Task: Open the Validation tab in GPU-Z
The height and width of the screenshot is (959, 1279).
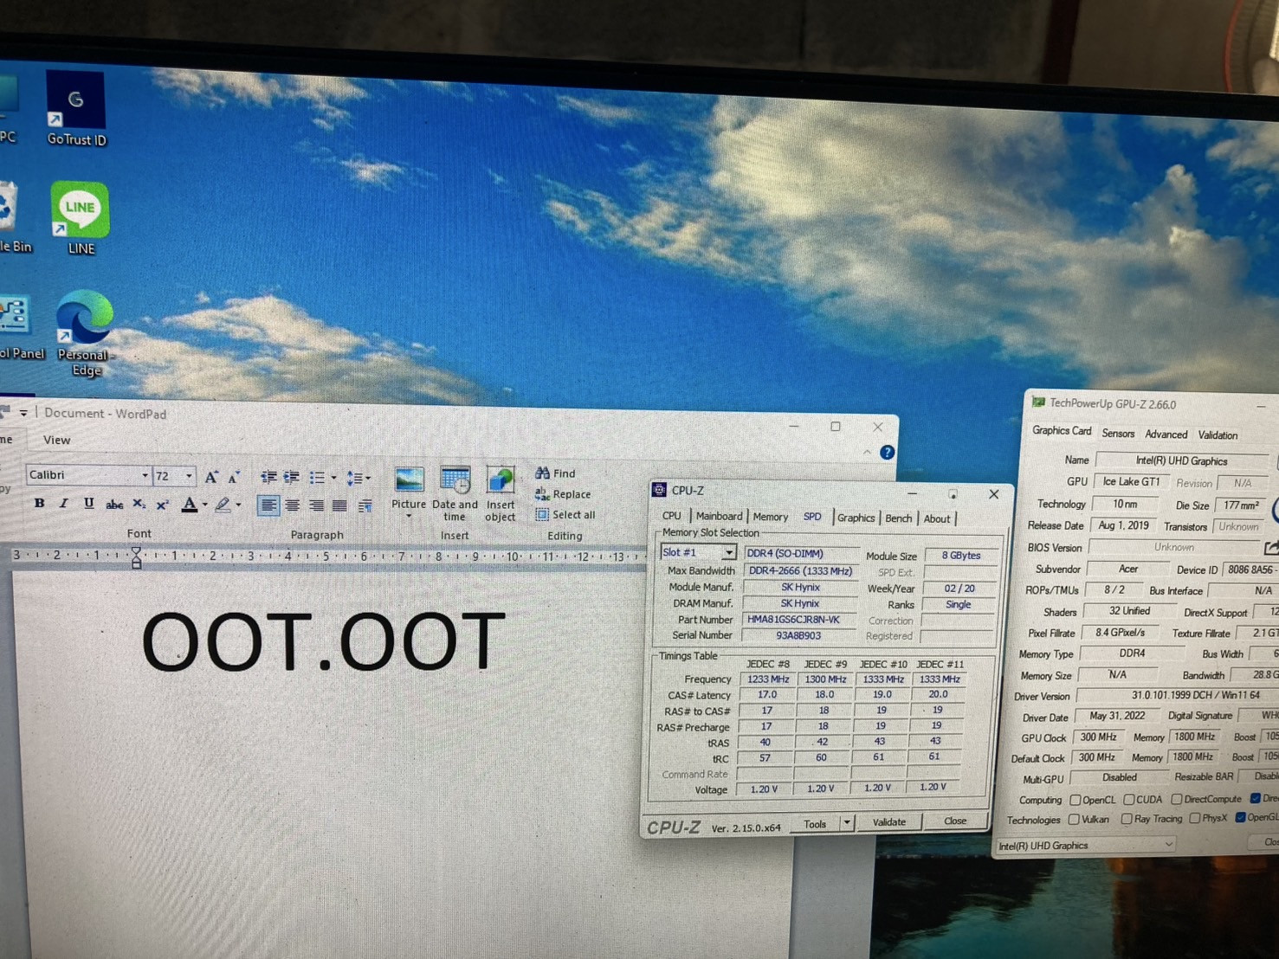Action: pos(1218,435)
